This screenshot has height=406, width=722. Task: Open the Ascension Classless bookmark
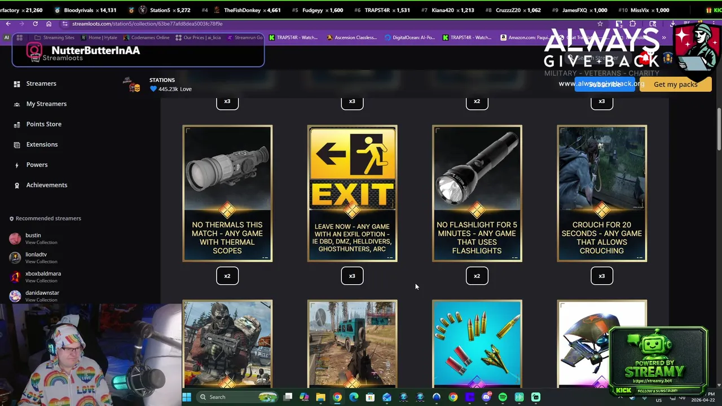(352, 38)
